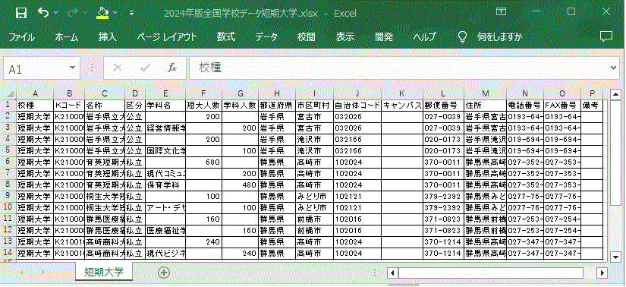The image size is (626, 287).
Task: Open the ヘルプ ribbon tab
Action: coord(424,37)
